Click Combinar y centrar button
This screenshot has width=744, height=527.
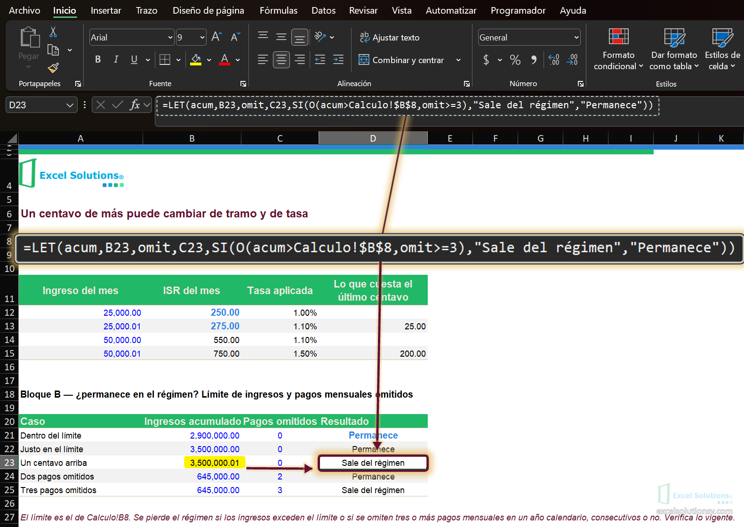[401, 60]
